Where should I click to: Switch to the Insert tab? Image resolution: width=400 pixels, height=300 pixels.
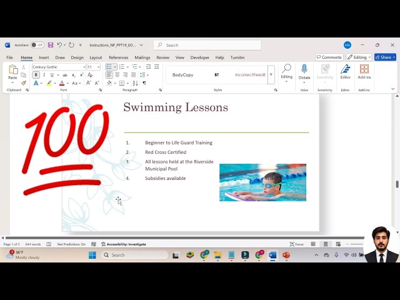point(44,57)
